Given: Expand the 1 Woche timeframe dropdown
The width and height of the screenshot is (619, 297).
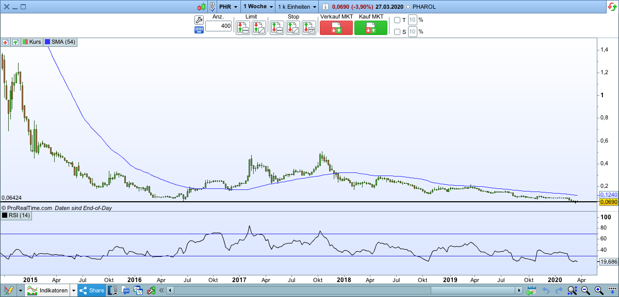Looking at the screenshot, I should point(258,7).
